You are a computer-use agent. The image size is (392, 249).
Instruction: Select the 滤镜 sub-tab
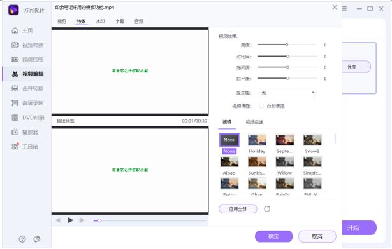[x=227, y=122]
